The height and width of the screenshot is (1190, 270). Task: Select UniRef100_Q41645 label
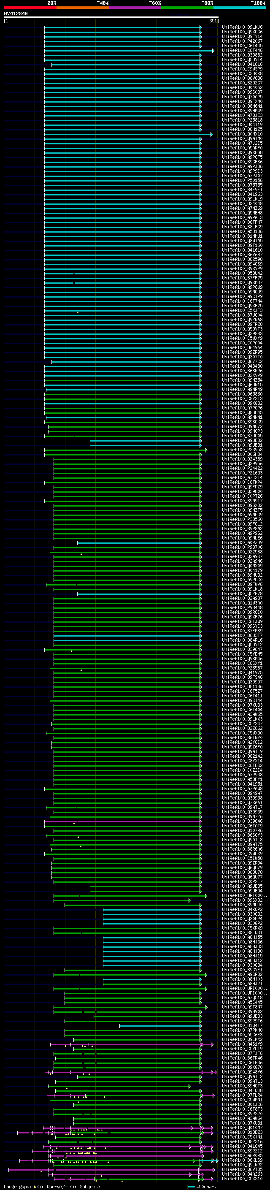tap(242, 1146)
